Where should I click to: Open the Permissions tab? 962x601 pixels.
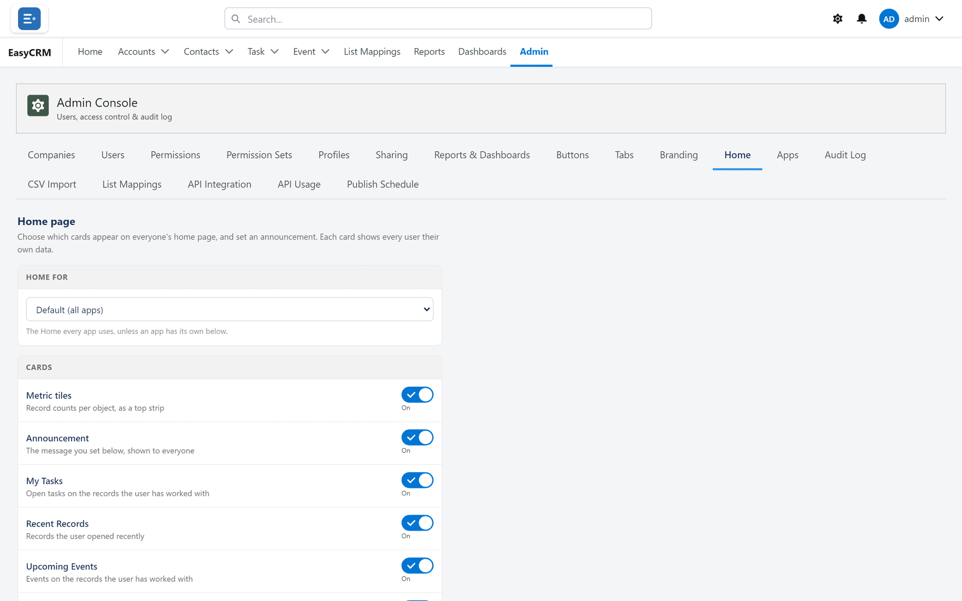175,155
